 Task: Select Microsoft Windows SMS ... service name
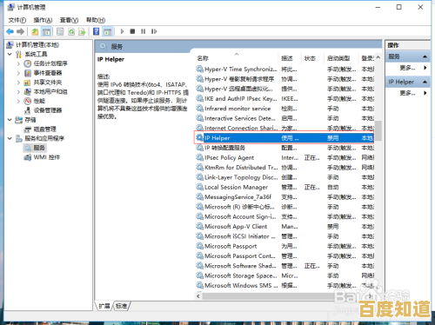[241, 286]
